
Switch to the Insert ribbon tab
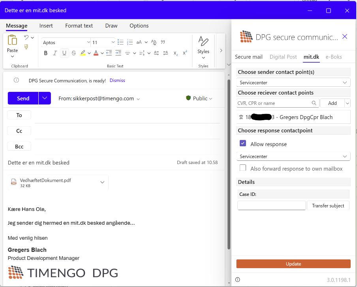point(46,26)
